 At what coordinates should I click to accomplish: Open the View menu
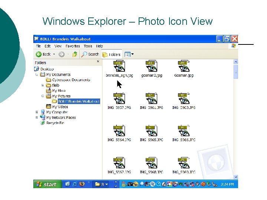tap(58, 46)
